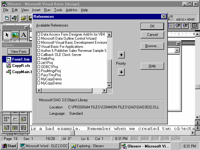Screen dimensions: 200x150
Task: Open the Add-Ins menu
Action: tap(72, 10)
